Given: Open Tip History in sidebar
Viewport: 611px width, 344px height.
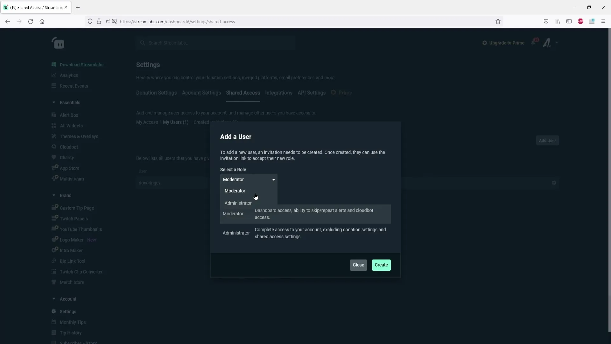Looking at the screenshot, I should tap(71, 333).
